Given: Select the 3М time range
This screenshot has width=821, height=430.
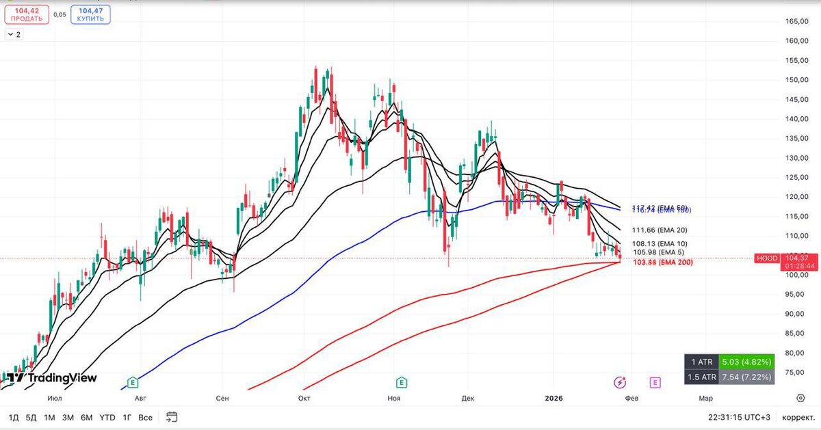Looking at the screenshot, I should tap(68, 417).
